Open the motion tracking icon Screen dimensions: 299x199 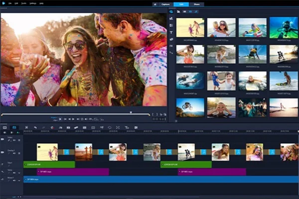(x=76, y=127)
